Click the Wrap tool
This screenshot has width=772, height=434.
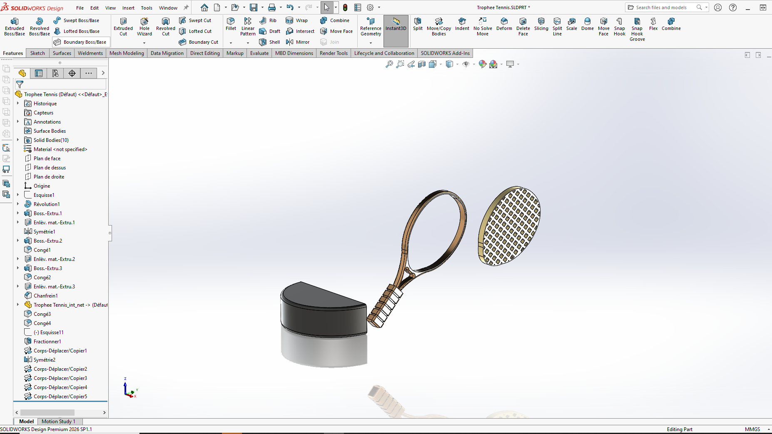pyautogui.click(x=296, y=20)
